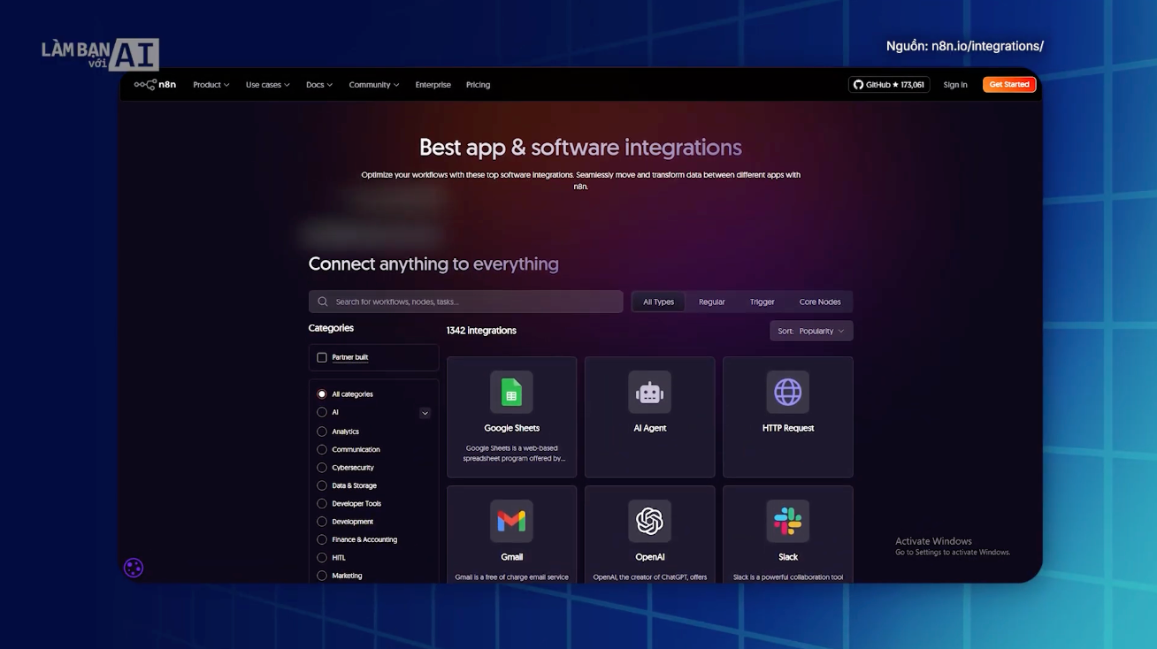Open the Slack title link
The width and height of the screenshot is (1157, 649).
tap(788, 557)
